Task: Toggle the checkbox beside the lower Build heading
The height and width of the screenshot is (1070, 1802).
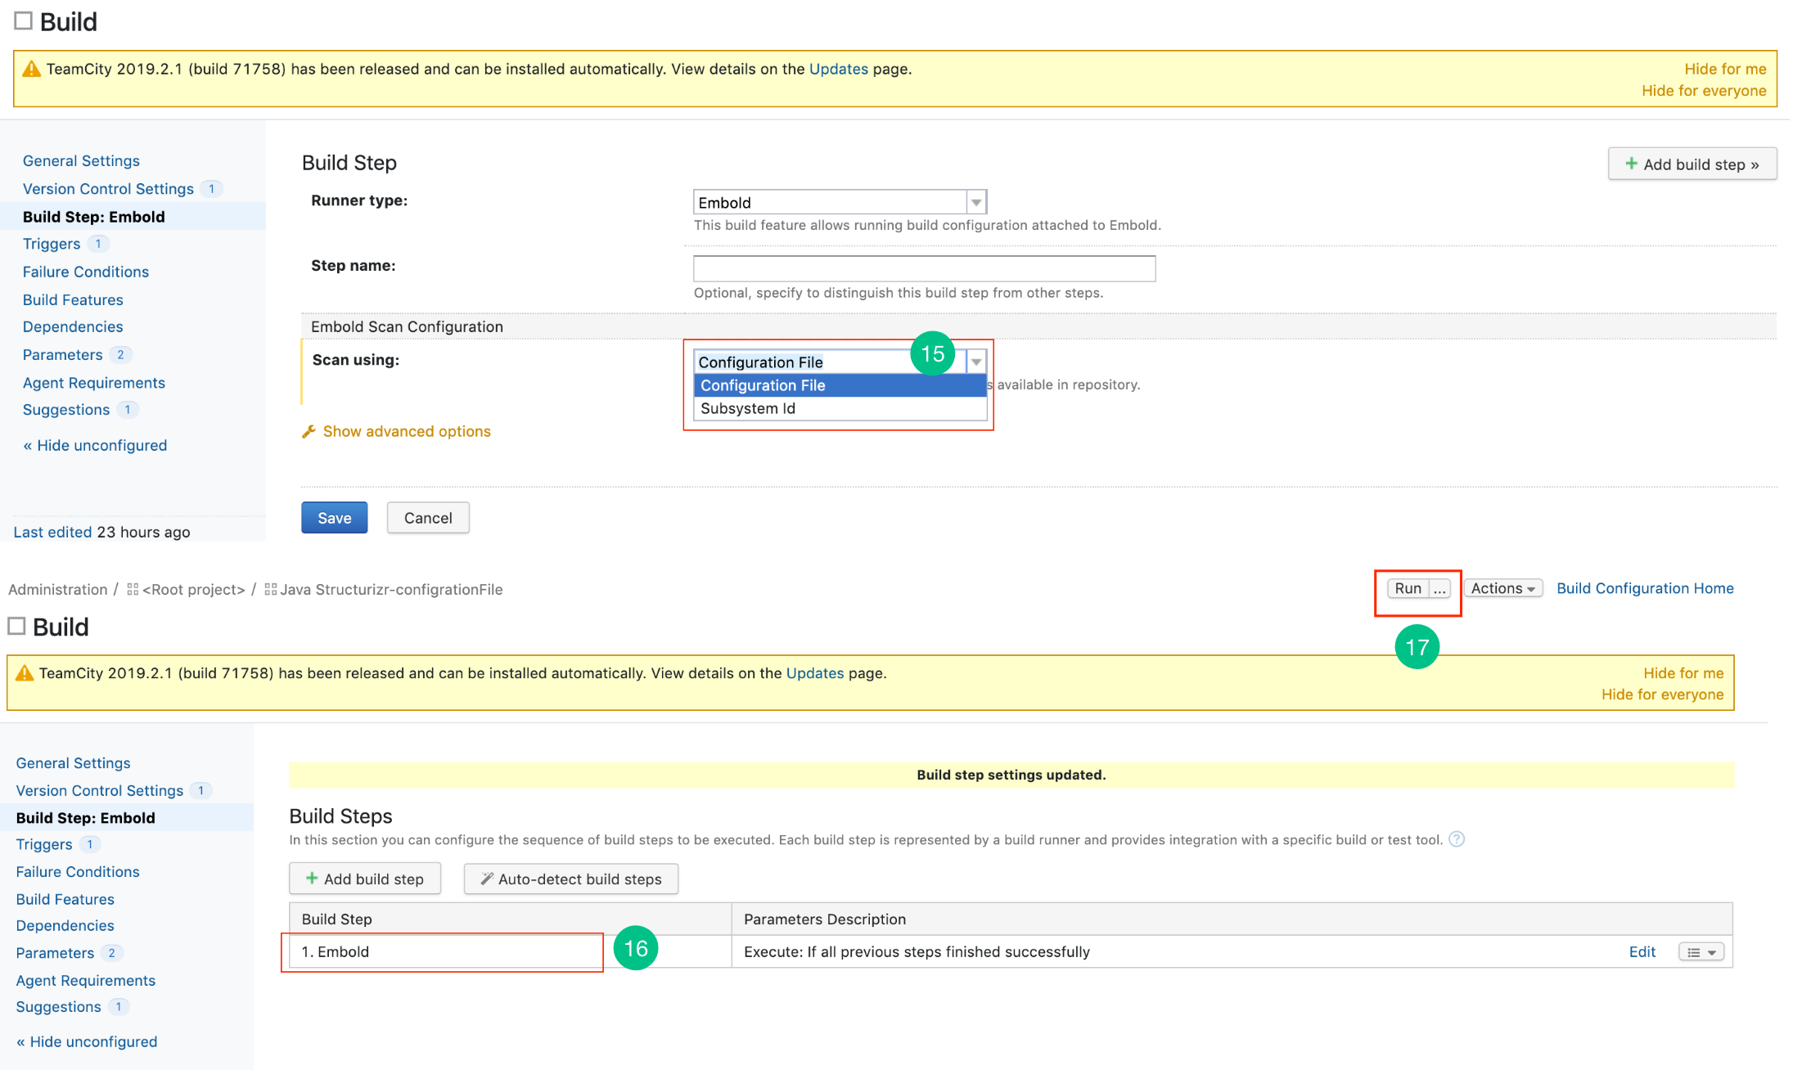Action: [16, 626]
